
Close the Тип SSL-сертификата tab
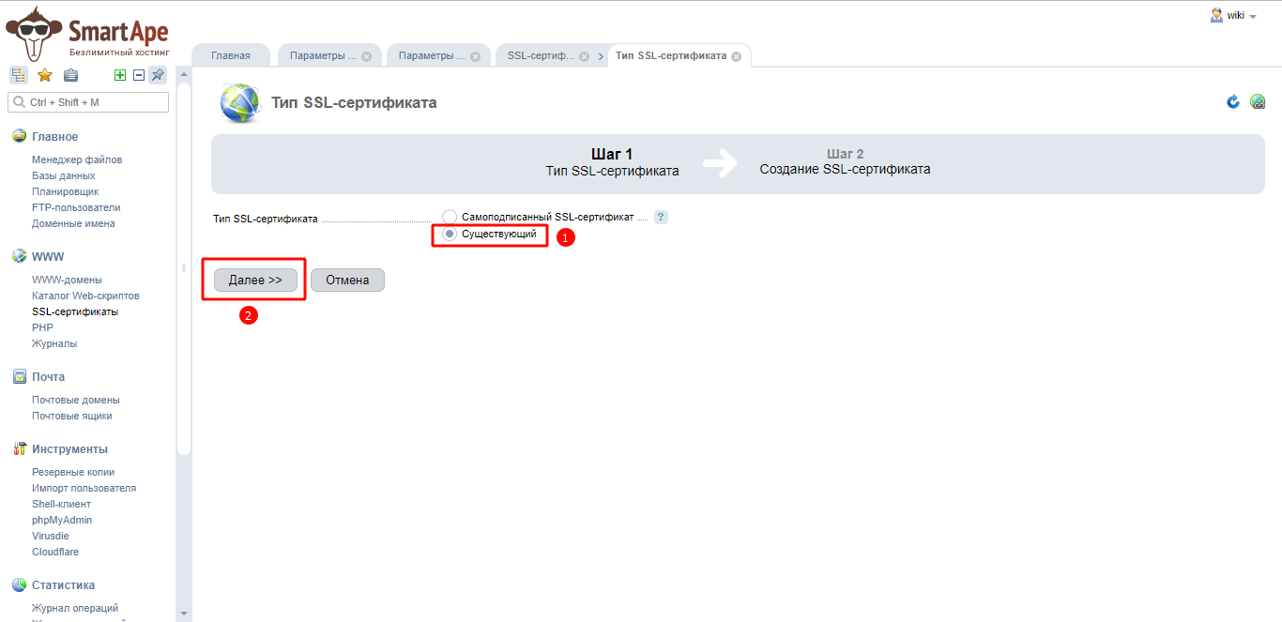click(x=736, y=56)
